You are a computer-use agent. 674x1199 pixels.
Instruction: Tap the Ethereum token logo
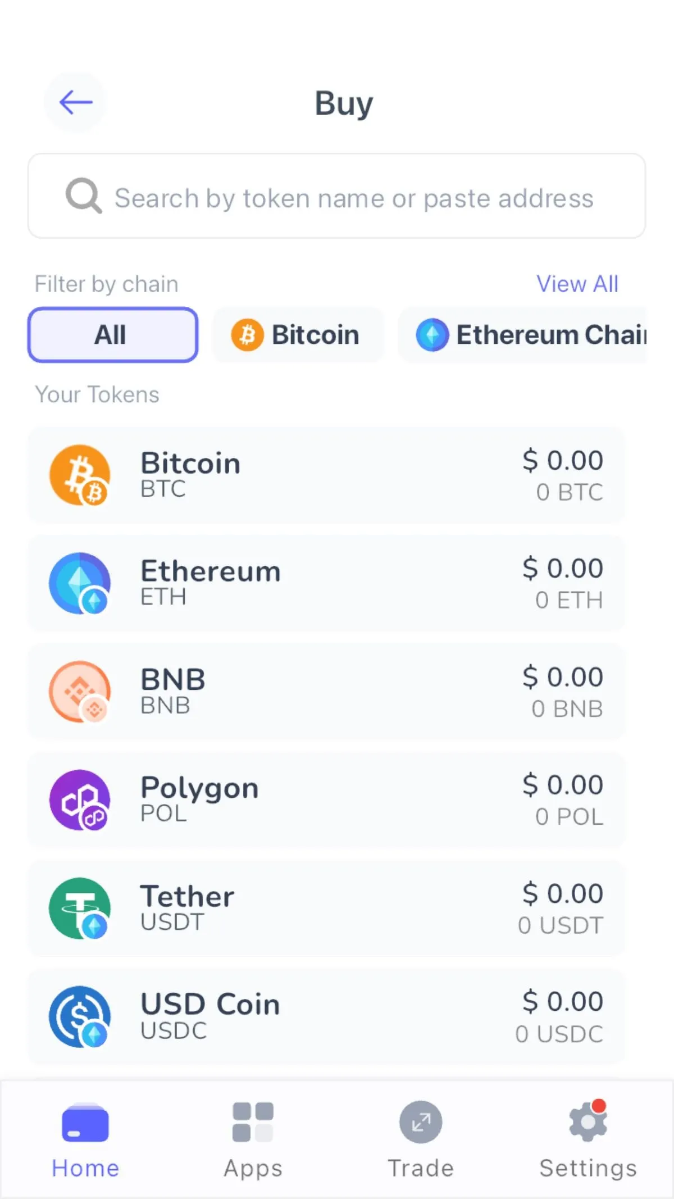click(79, 583)
